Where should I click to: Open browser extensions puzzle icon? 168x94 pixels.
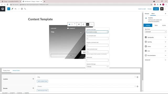(160, 4)
